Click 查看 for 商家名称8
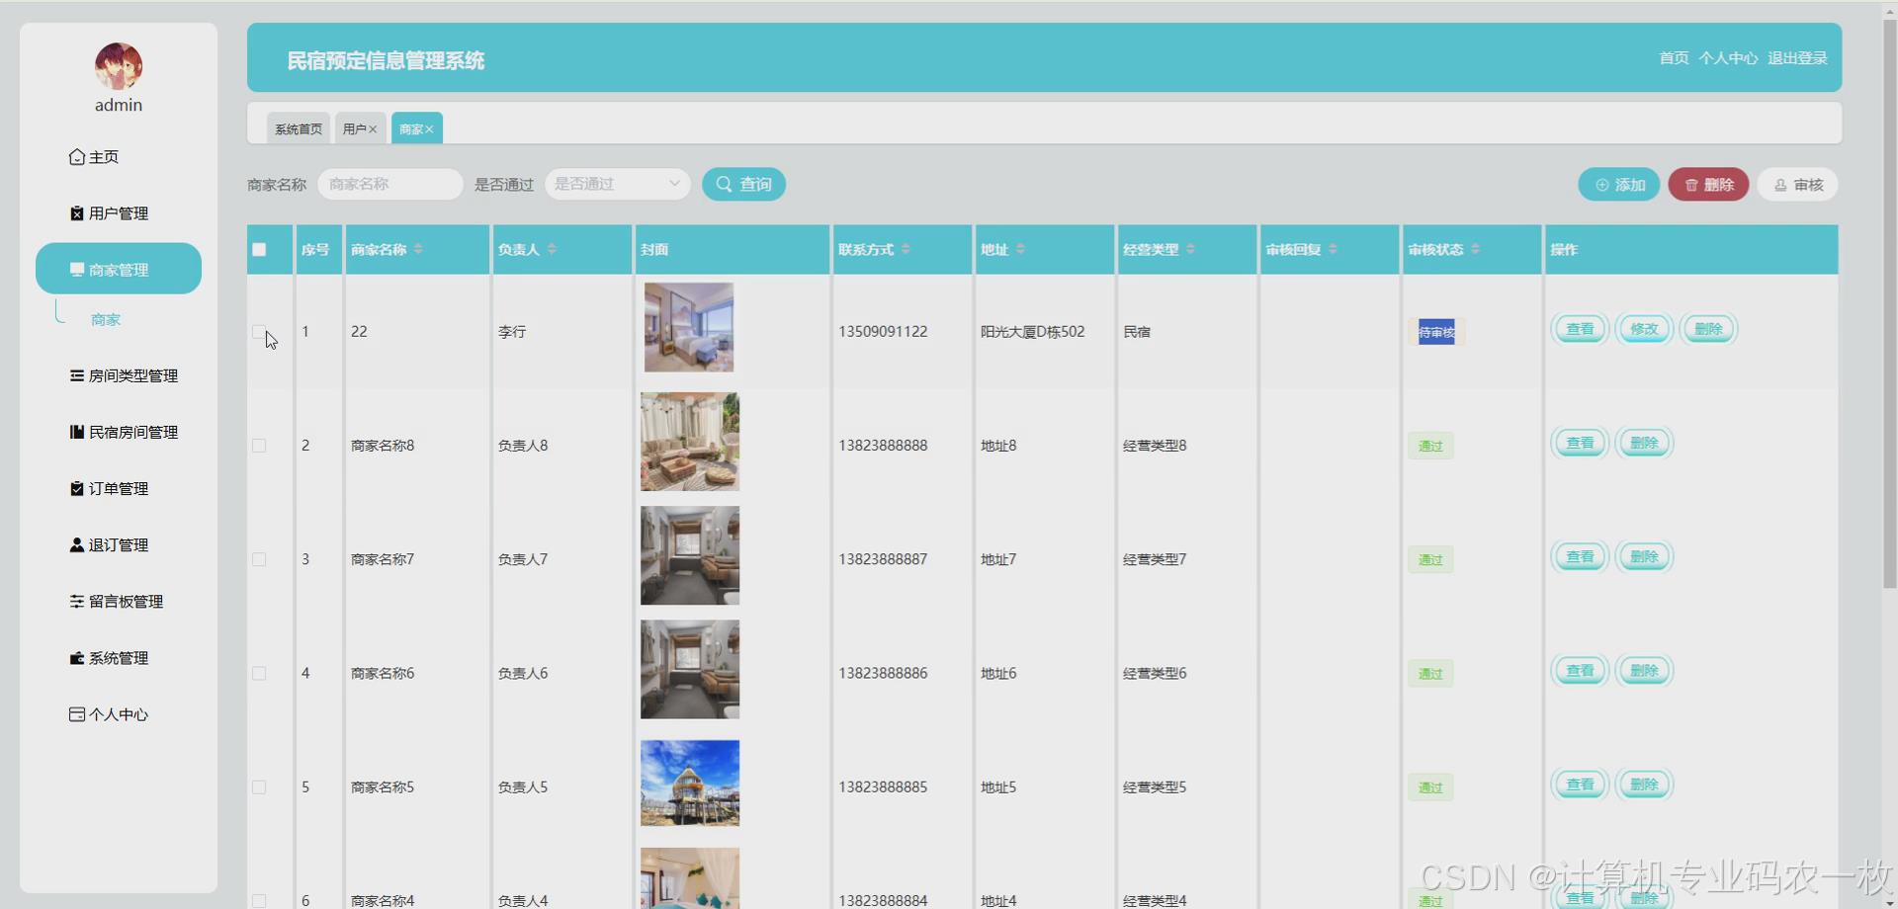The width and height of the screenshot is (1898, 909). (x=1580, y=443)
